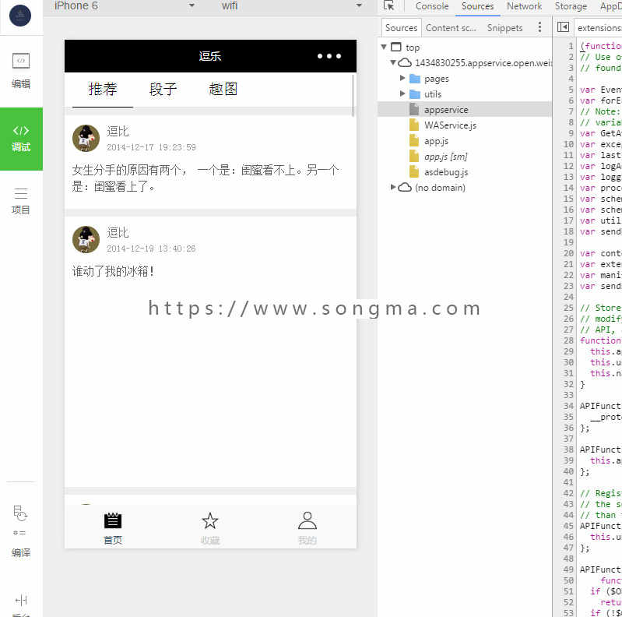Click the avatar on the first 逗比 post
Viewport: 622px width, 617px height.
point(86,138)
